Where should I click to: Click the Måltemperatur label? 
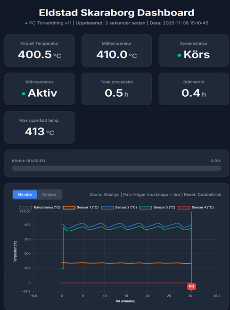[x=117, y=43]
